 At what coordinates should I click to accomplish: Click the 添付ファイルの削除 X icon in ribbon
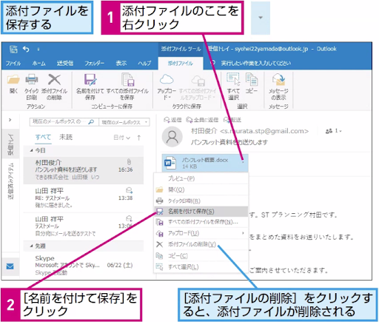click(54, 80)
